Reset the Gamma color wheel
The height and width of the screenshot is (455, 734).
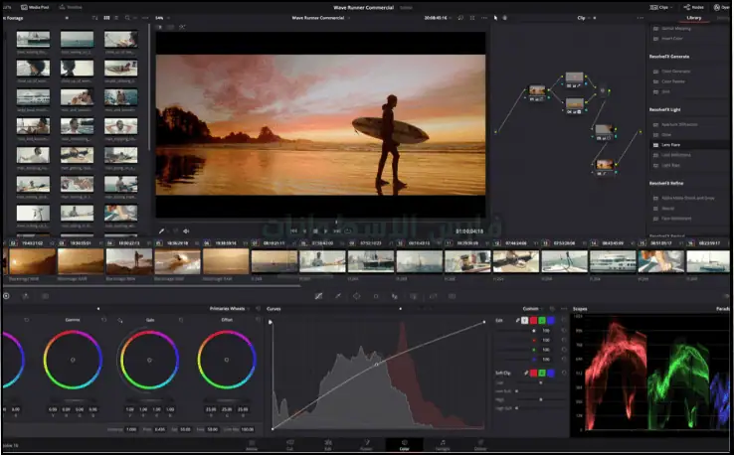(x=102, y=320)
